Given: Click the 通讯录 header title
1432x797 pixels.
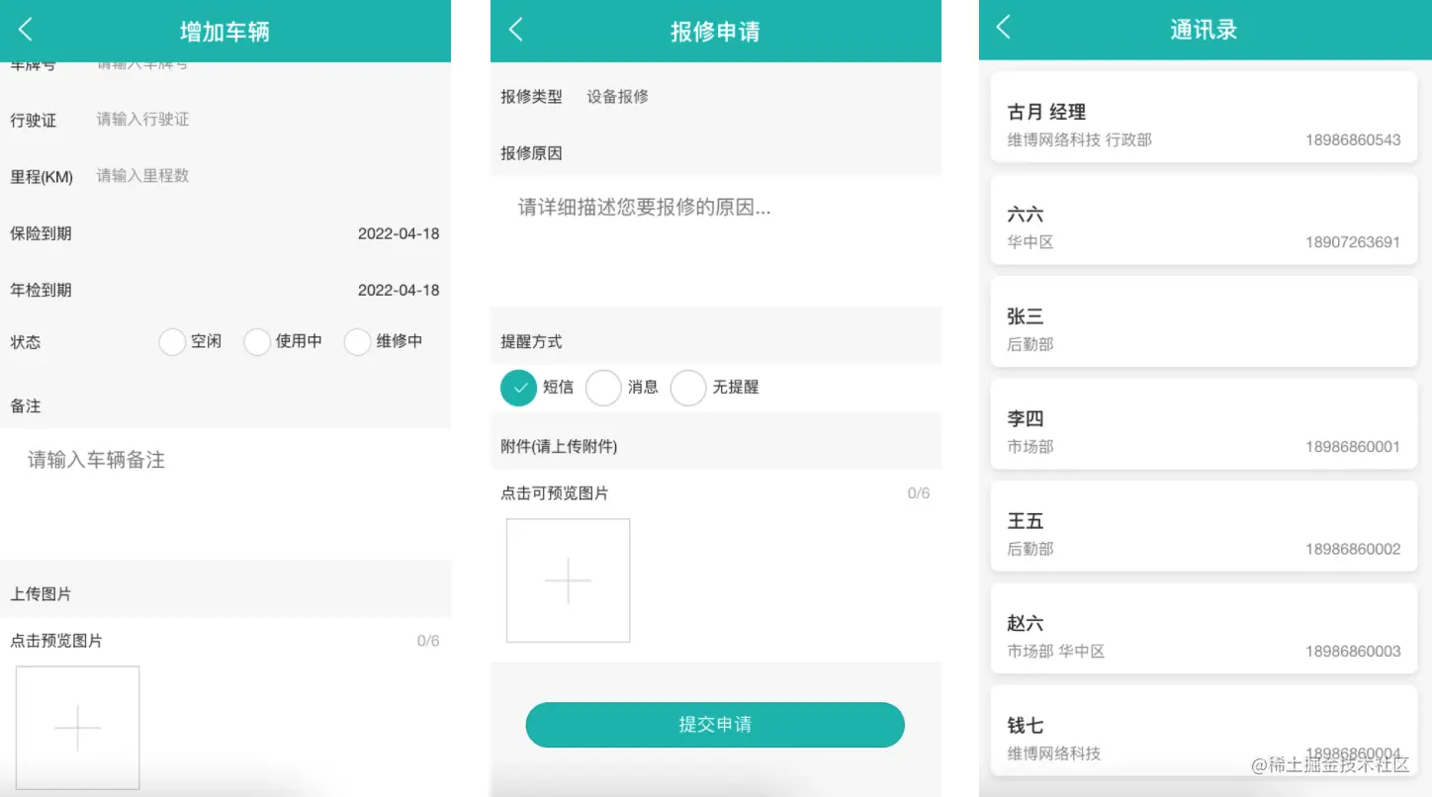Looking at the screenshot, I should (1204, 30).
